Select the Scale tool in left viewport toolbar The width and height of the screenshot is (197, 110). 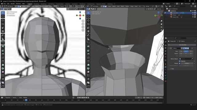(x=3, y=28)
